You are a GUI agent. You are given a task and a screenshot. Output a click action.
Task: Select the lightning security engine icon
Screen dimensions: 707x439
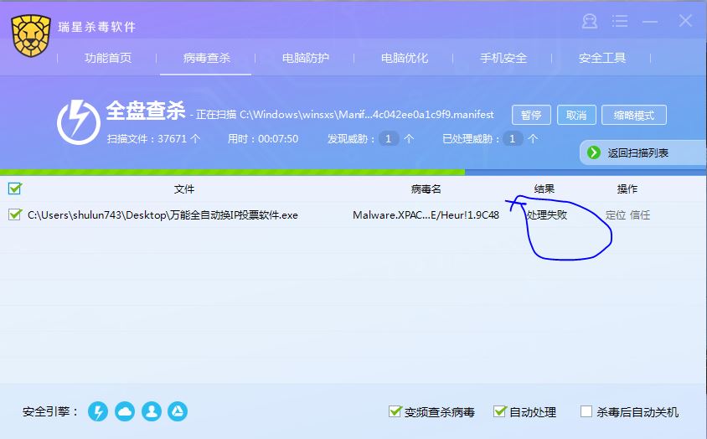[98, 411]
